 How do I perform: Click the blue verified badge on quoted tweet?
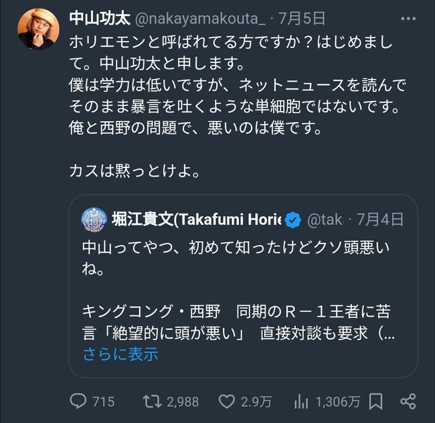click(x=293, y=220)
